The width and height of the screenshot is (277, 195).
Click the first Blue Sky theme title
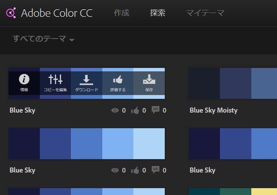(22, 111)
